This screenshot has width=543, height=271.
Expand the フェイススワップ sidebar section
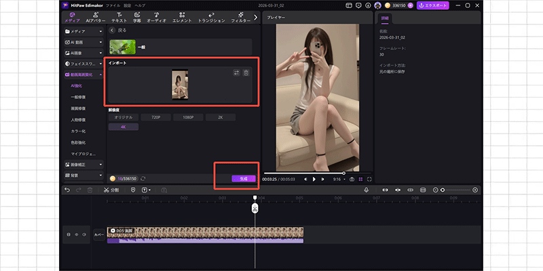click(x=83, y=64)
